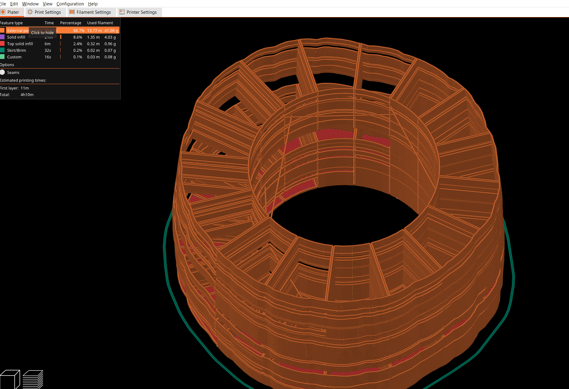
Task: Click the 16s time value
Action: click(x=48, y=57)
